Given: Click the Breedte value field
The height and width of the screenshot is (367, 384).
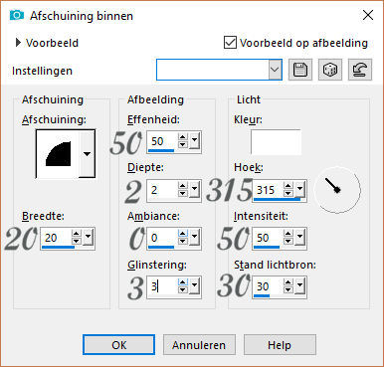Looking at the screenshot, I should click(x=57, y=238).
